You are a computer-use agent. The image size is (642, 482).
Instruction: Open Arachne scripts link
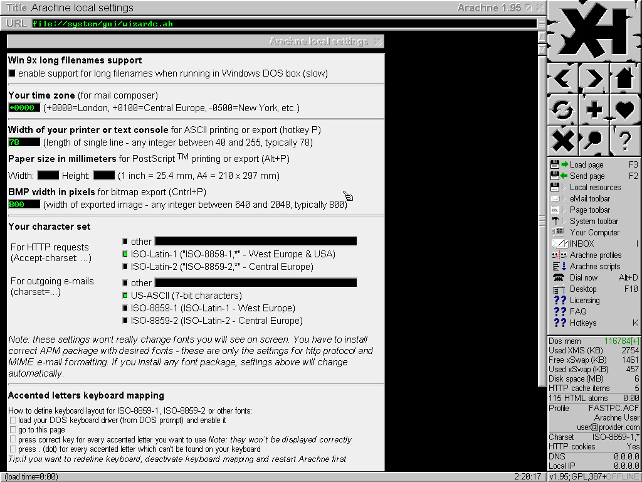[x=595, y=266]
